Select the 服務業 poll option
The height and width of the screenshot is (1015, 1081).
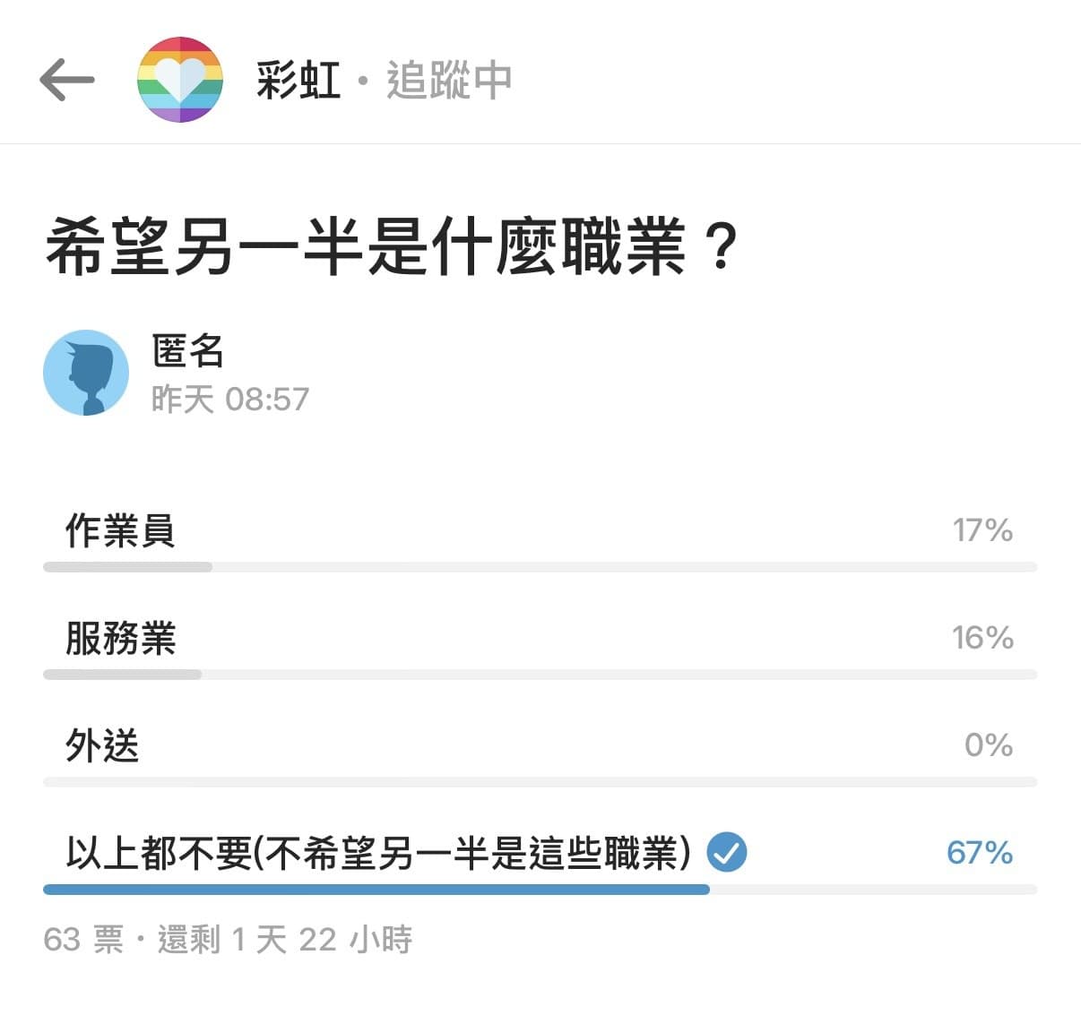[540, 649]
